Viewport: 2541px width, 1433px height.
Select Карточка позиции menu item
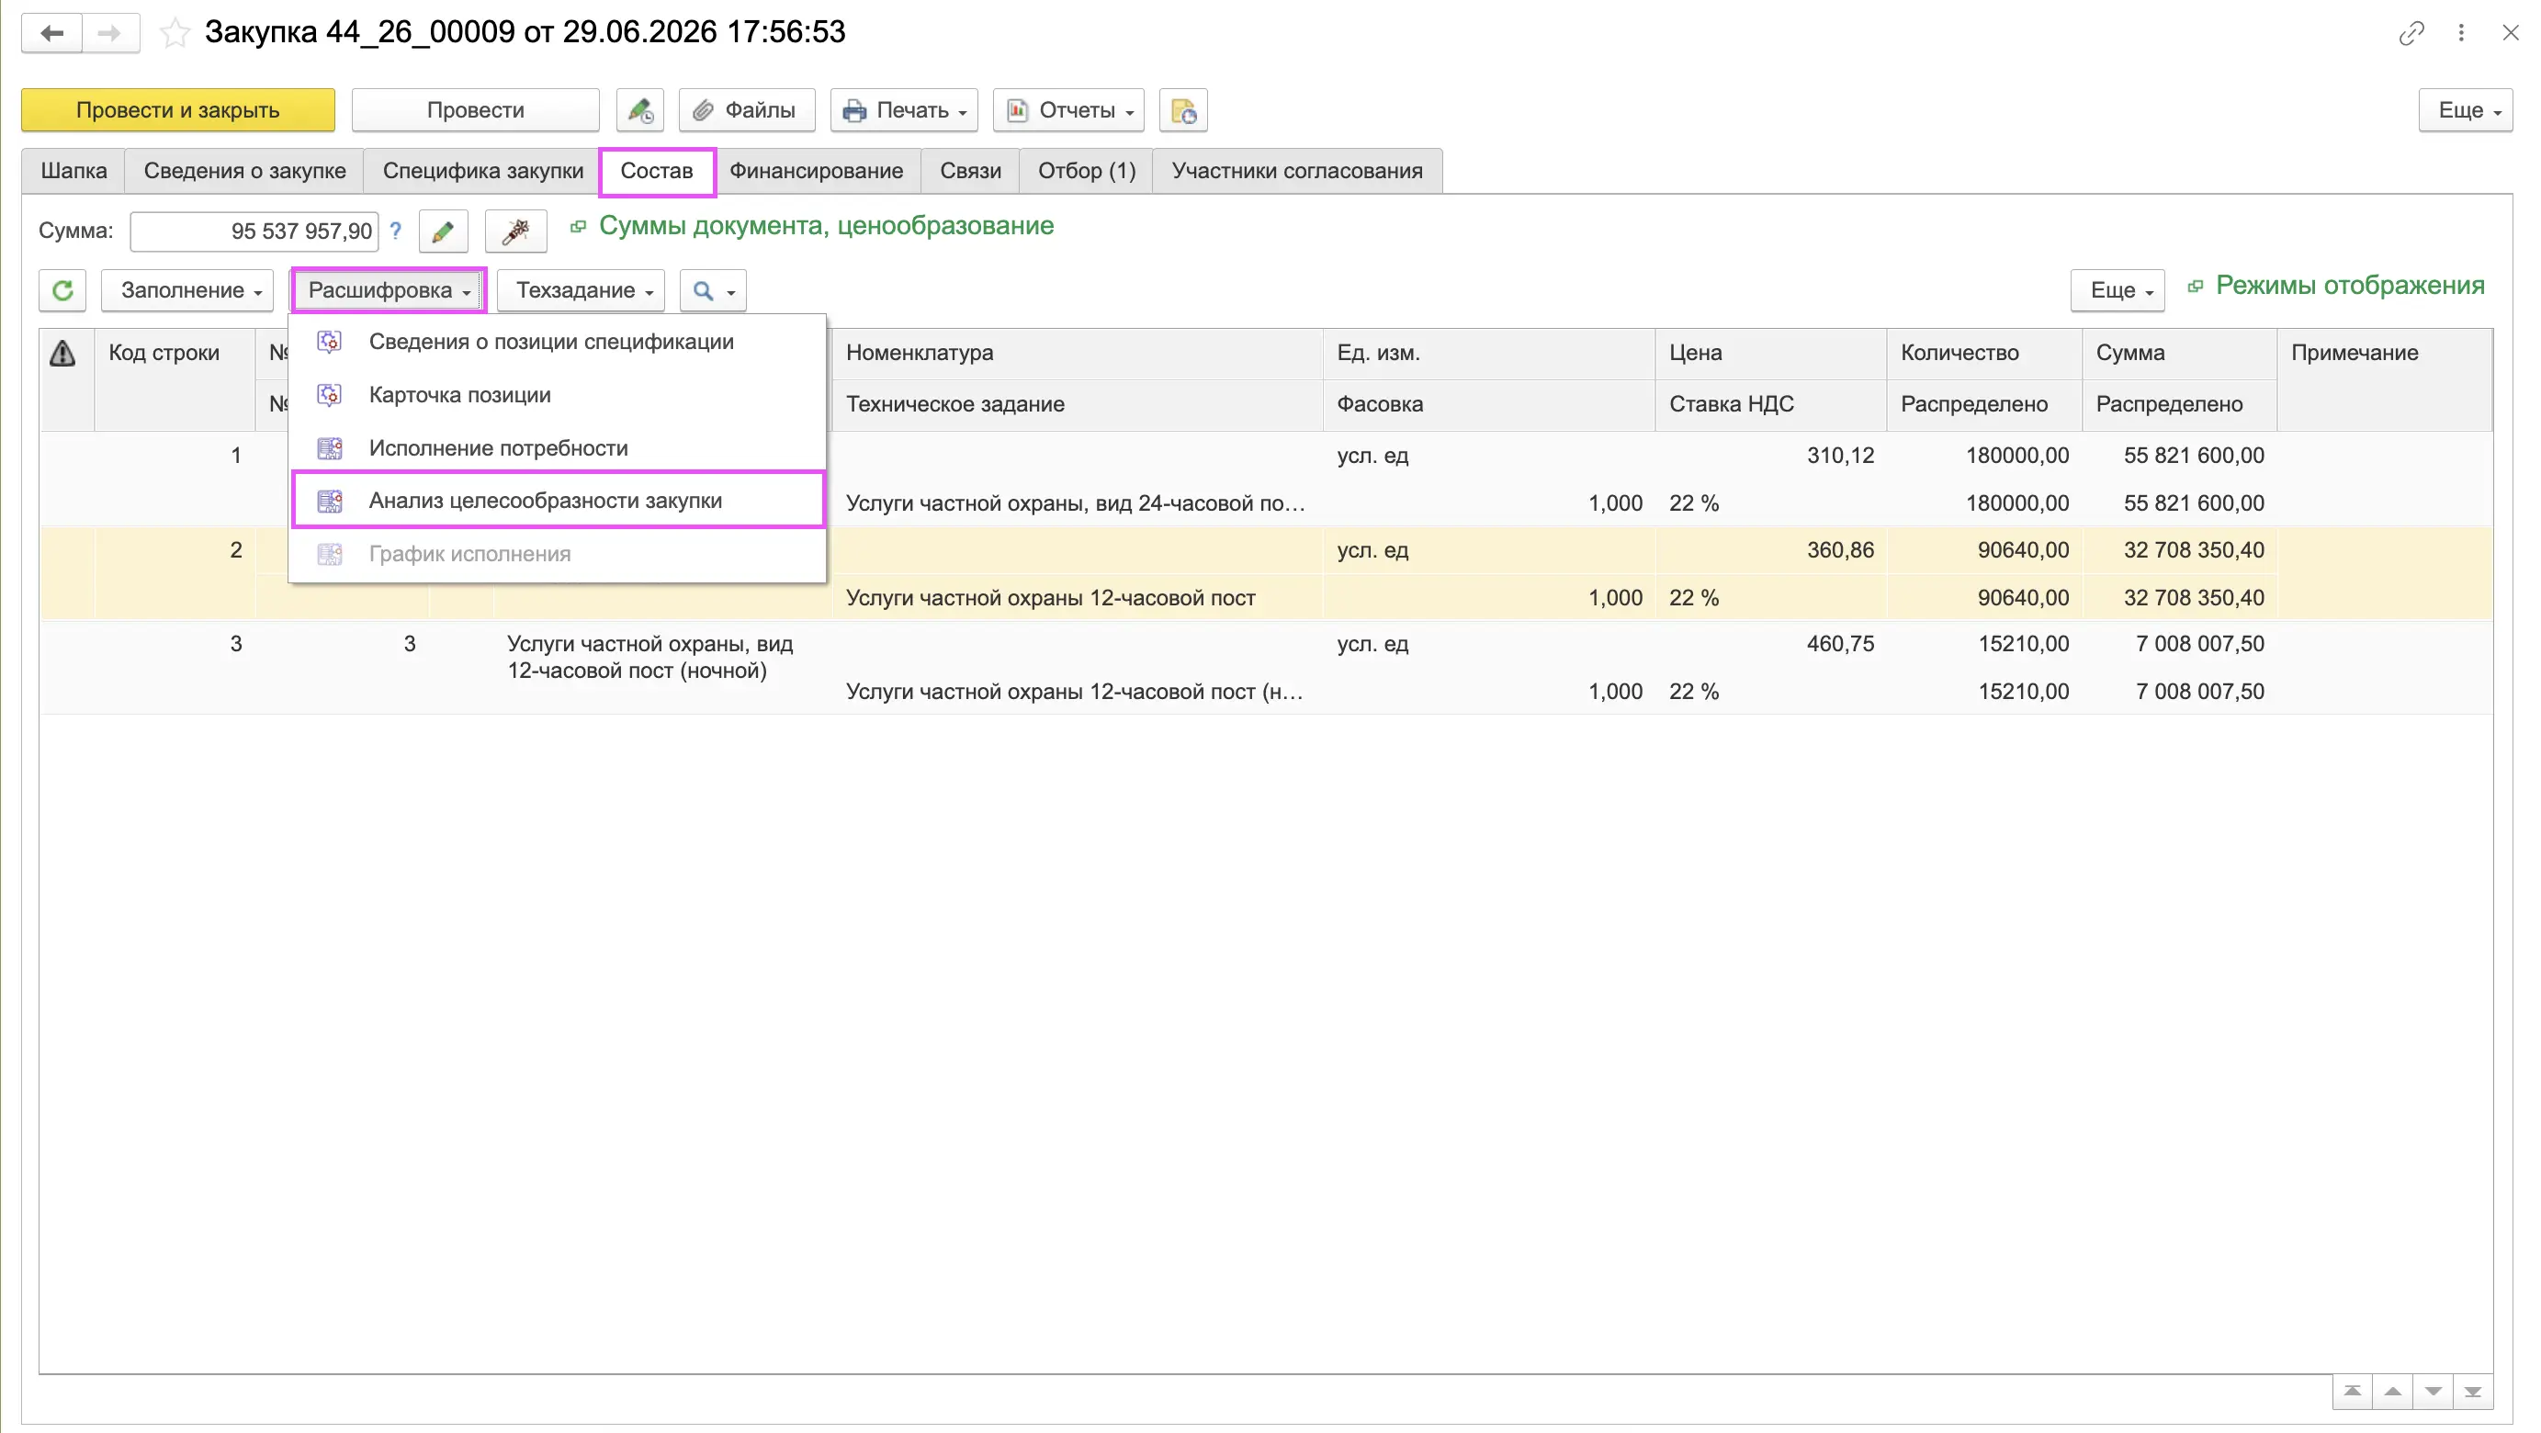(x=559, y=394)
